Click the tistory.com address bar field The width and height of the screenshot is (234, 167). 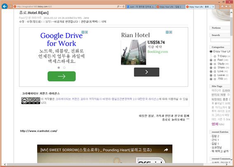pos(65,7)
